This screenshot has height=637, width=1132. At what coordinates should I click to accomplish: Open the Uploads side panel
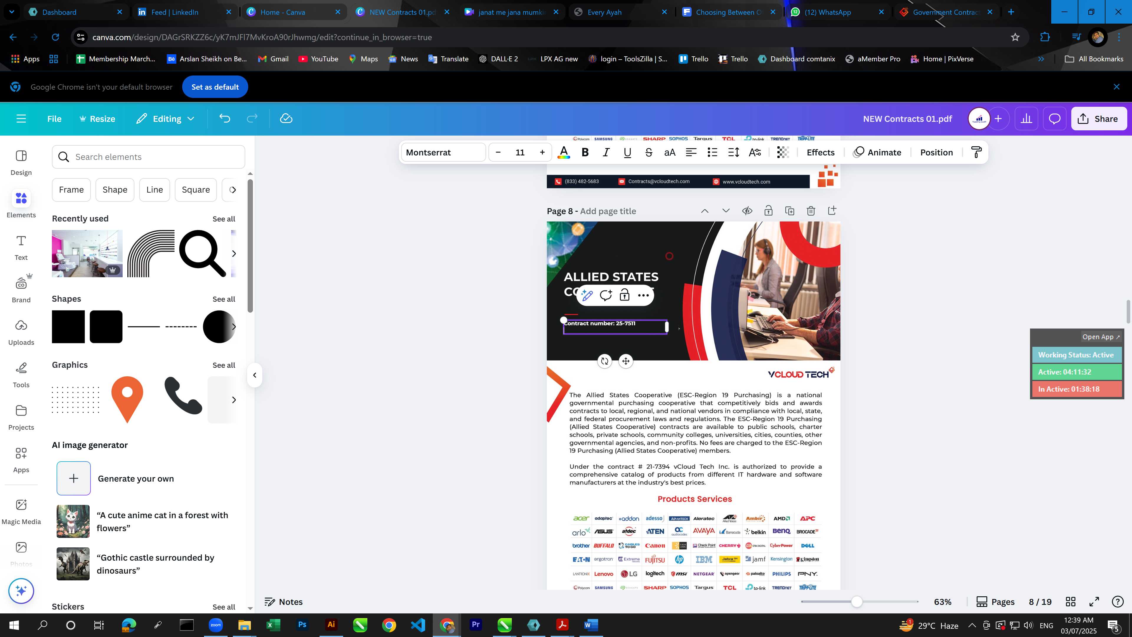pos(21,333)
